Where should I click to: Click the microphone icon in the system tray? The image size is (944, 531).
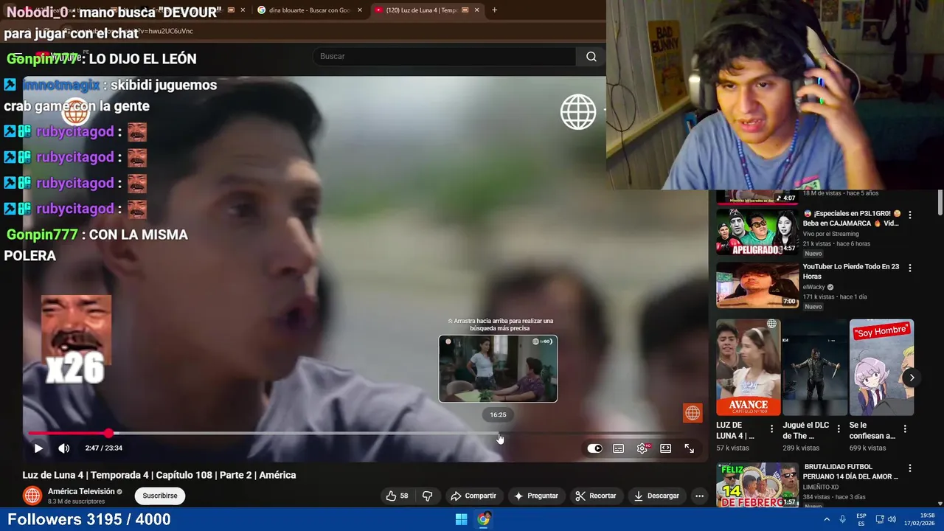point(842,519)
